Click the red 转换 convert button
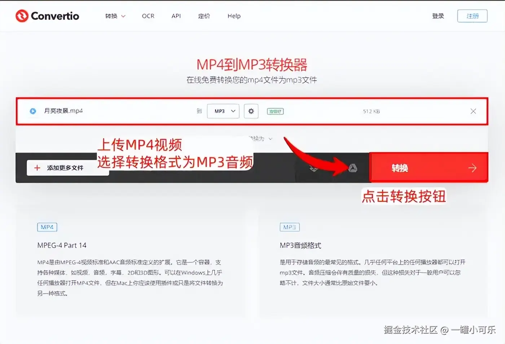Image resolution: width=505 pixels, height=344 pixels. [429, 168]
